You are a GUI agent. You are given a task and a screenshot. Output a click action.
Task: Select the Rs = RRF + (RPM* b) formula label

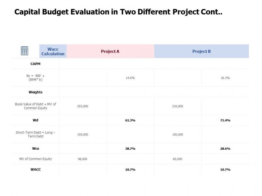coord(35,78)
